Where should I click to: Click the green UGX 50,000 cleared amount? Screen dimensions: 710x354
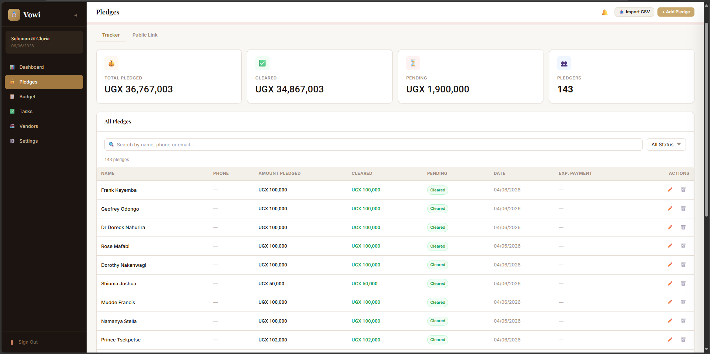(364, 284)
